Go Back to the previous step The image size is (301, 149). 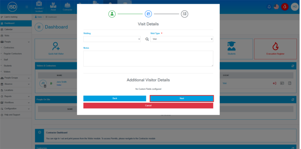[115, 98]
